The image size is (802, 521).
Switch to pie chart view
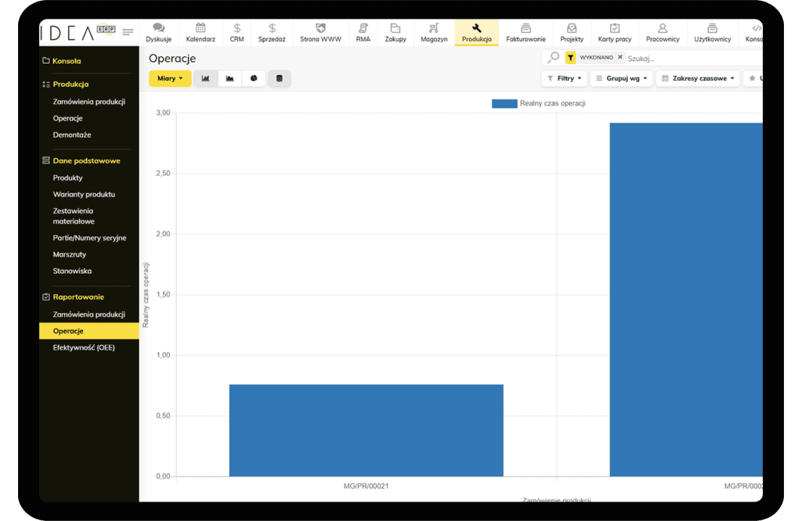click(x=254, y=78)
